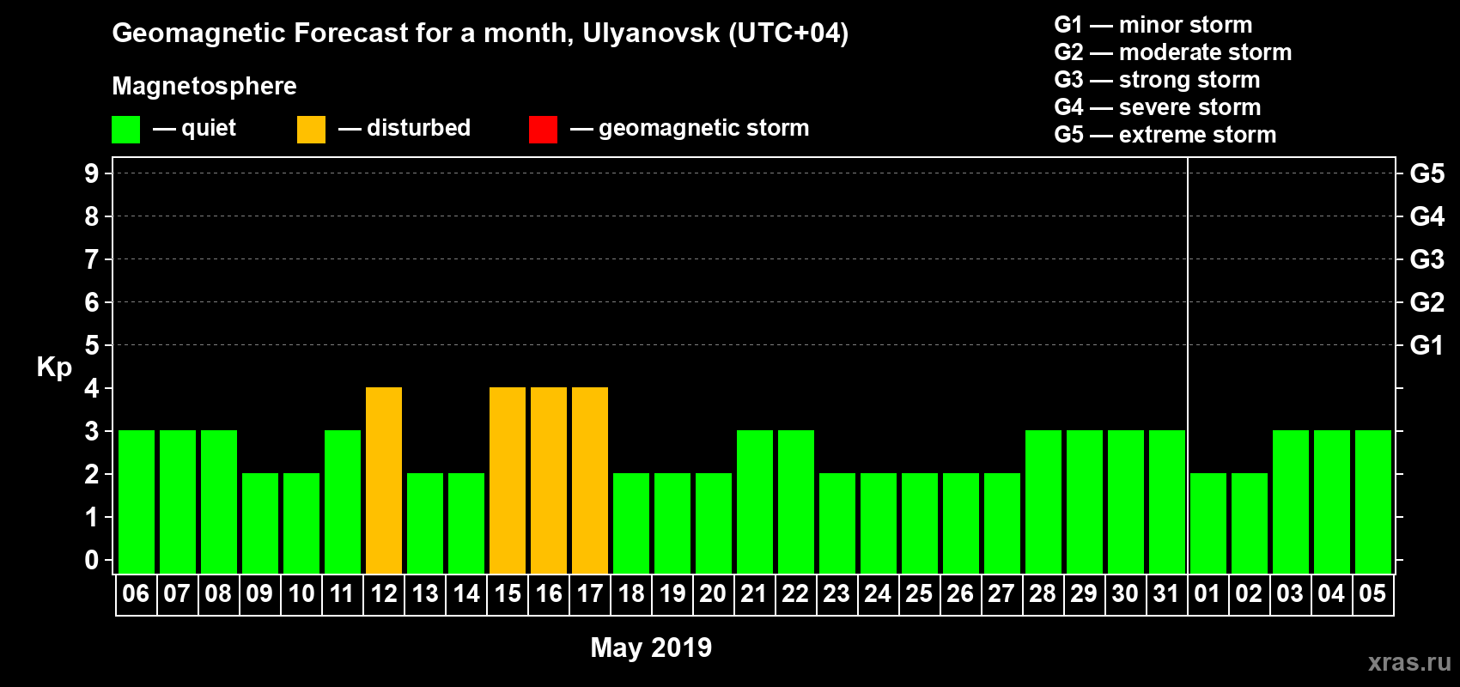This screenshot has height=687, width=1460.
Task: Click 'G5 — extreme storm' legend text
Action: tap(1165, 135)
